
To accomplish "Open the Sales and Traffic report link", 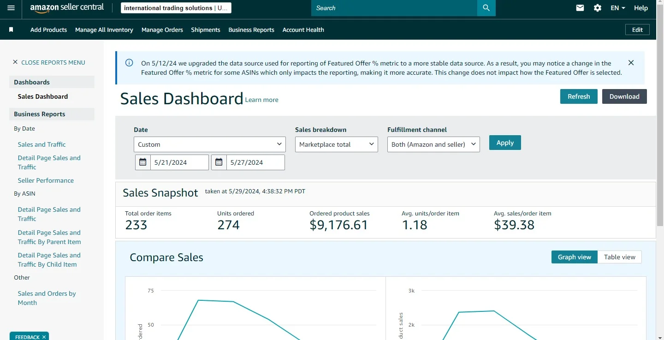I will tap(41, 144).
